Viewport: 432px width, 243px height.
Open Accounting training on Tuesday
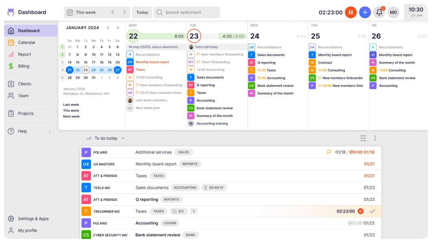tap(212, 124)
